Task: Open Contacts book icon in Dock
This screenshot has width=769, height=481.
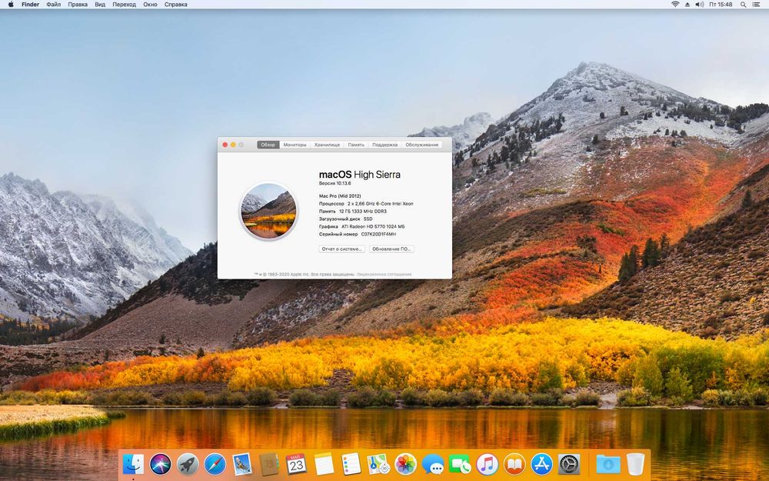Action: point(268,464)
